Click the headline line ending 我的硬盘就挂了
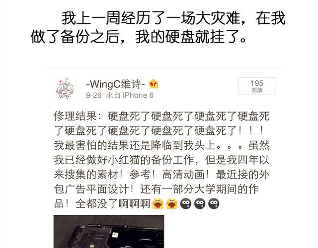 click(x=139, y=37)
